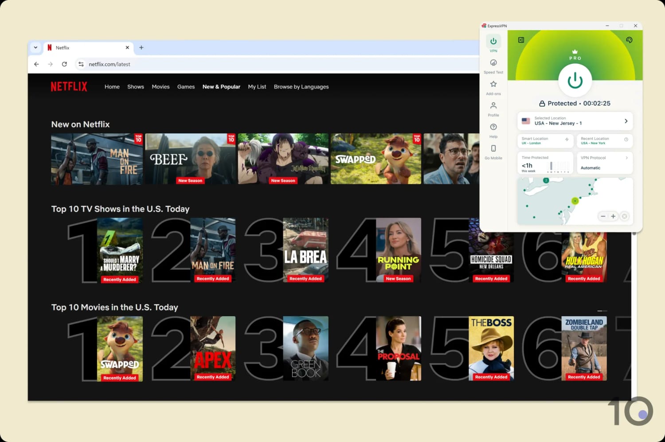Go forward in the browser
665x442 pixels.
click(51, 64)
